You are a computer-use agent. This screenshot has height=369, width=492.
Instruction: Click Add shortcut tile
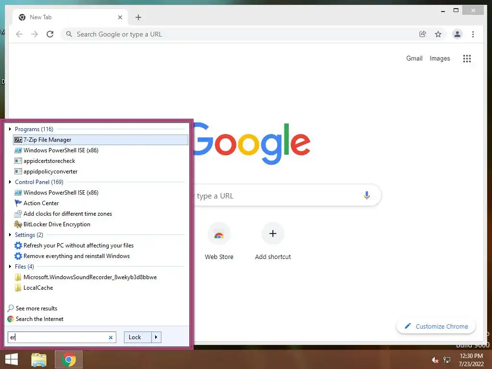pyautogui.click(x=273, y=242)
